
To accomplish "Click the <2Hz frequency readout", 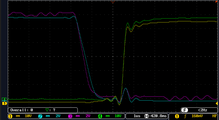I will pyautogui.click(x=202, y=110).
